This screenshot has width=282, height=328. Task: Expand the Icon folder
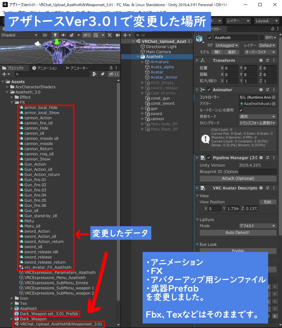coord(12,298)
